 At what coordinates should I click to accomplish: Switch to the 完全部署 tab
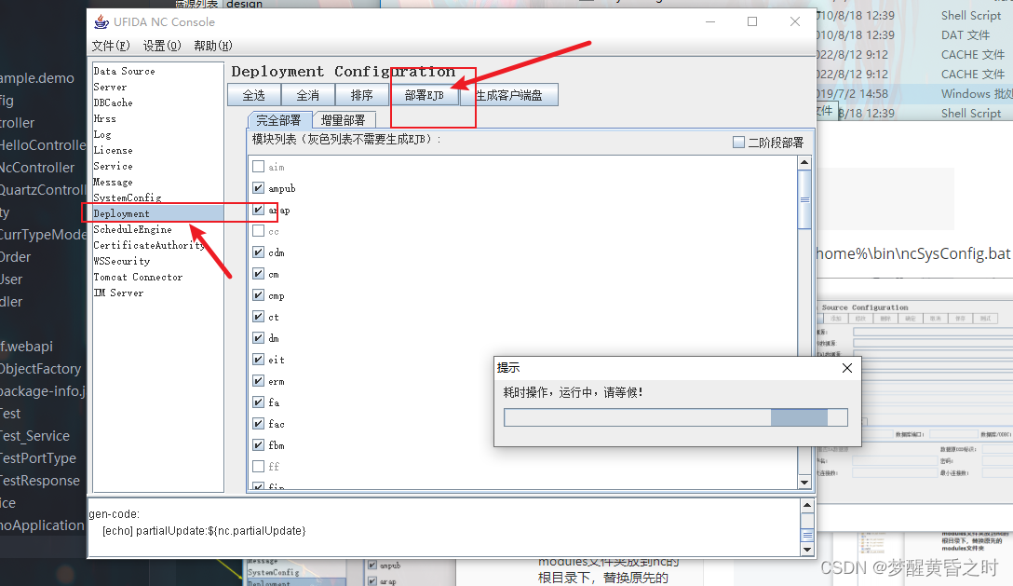pyautogui.click(x=279, y=119)
